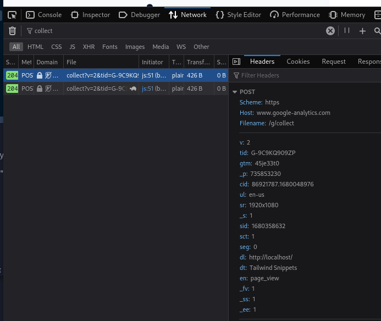The height and width of the screenshot is (321, 381).
Task: Clear network log with trash icon
Action: click(x=12, y=31)
